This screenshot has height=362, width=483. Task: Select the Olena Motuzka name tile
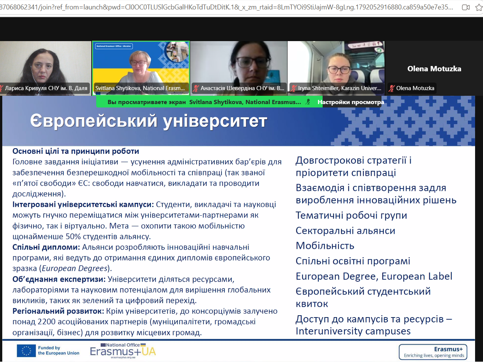coord(434,69)
